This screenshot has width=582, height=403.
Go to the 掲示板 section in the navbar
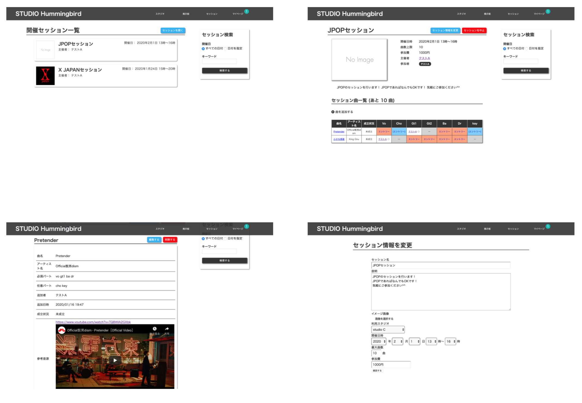coord(186,14)
